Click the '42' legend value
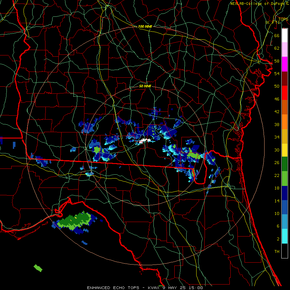This screenshot has height=290, width=290. tap(277, 112)
